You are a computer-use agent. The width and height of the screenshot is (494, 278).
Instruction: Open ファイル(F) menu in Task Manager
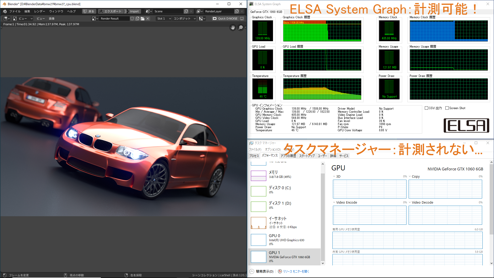255,150
